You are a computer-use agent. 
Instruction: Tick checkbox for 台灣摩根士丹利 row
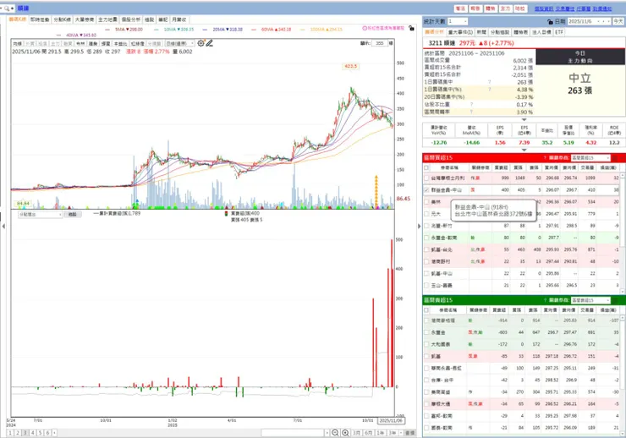click(426, 178)
